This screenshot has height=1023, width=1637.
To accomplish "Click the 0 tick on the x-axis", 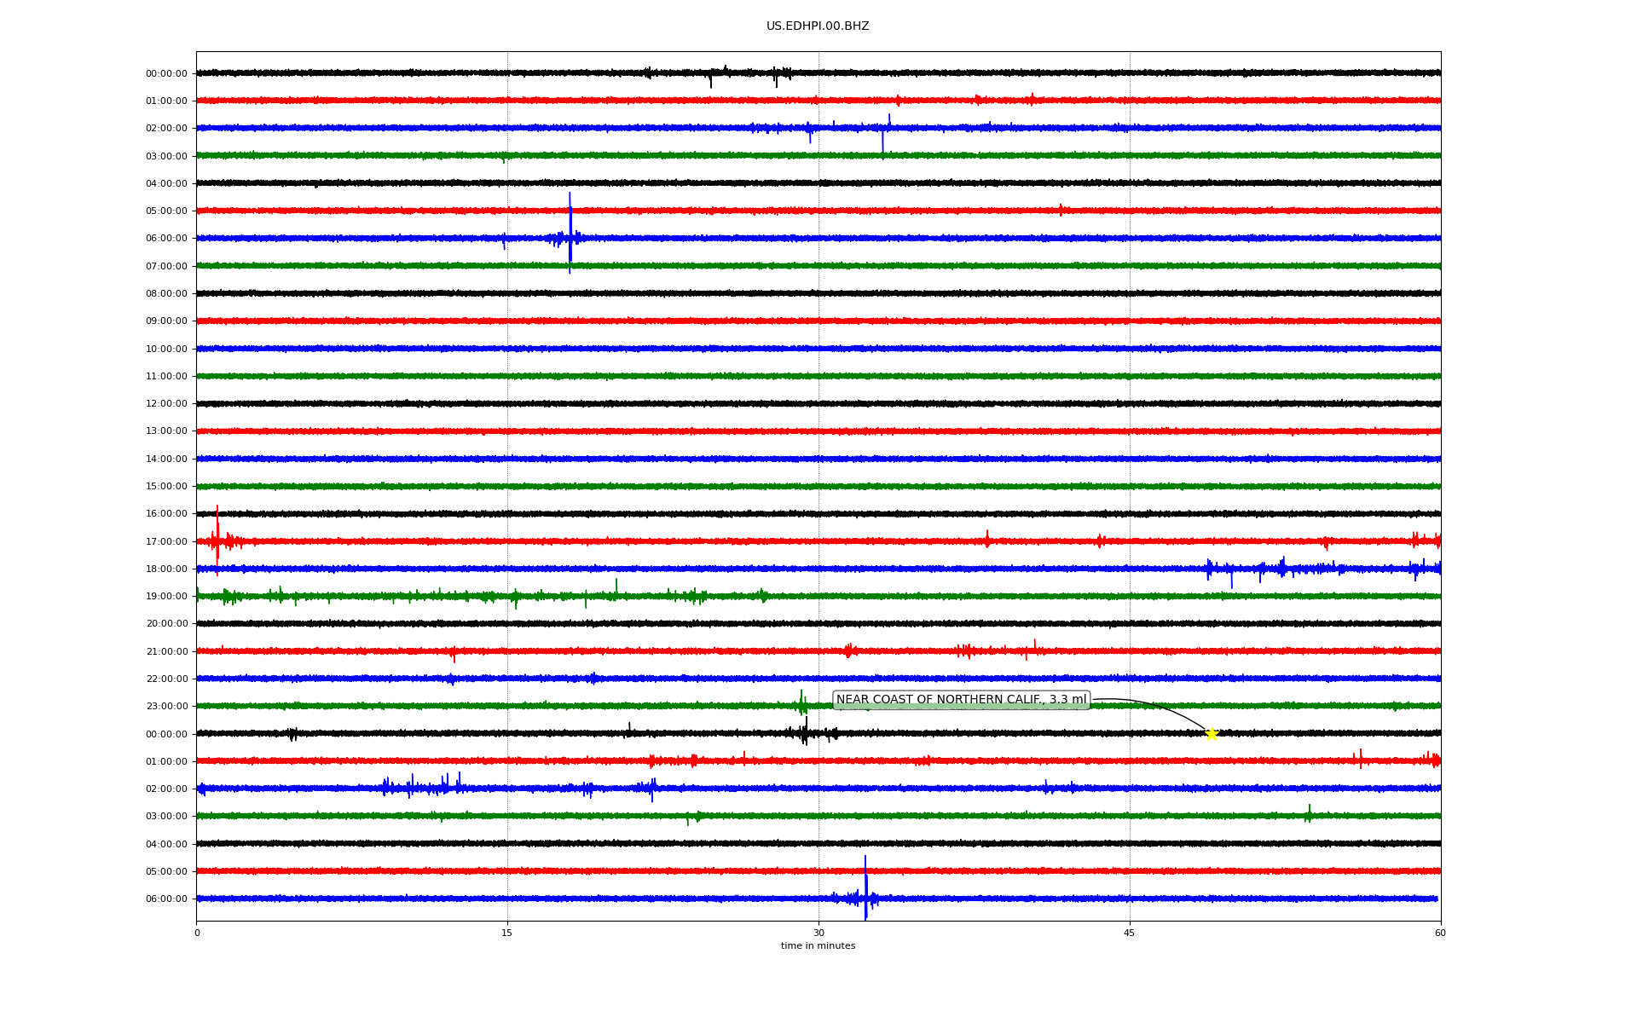I will (197, 933).
